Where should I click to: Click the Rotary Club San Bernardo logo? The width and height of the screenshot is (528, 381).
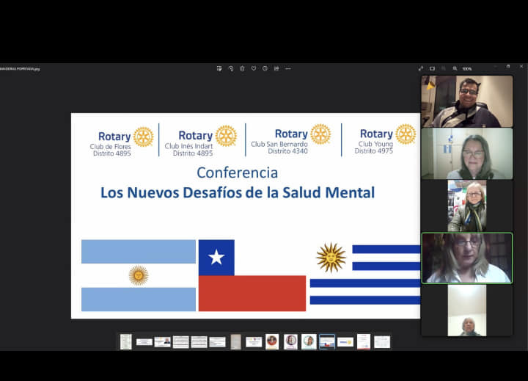291,139
